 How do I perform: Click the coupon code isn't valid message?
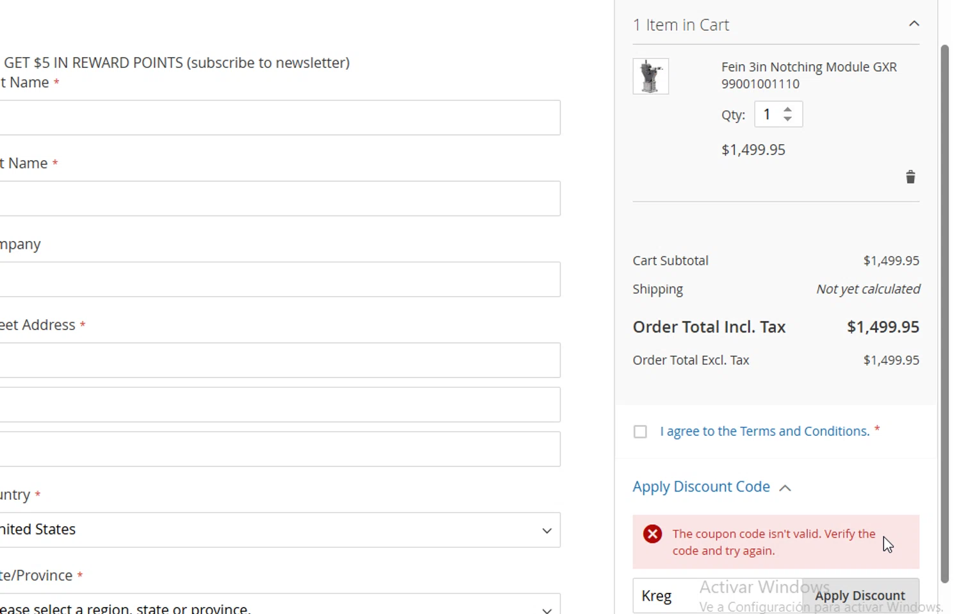click(774, 542)
